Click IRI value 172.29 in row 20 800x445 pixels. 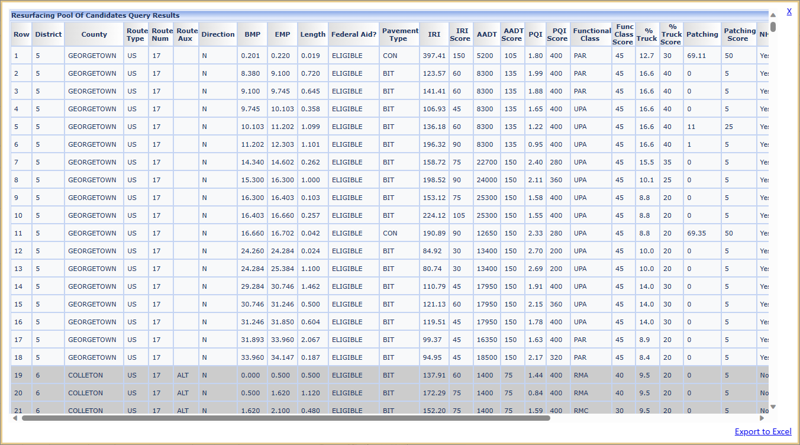(434, 393)
